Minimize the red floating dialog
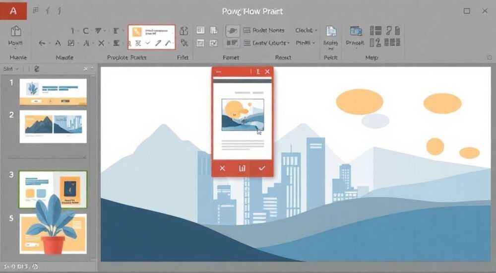Viewport: 496px width, 273px height. click(x=219, y=72)
